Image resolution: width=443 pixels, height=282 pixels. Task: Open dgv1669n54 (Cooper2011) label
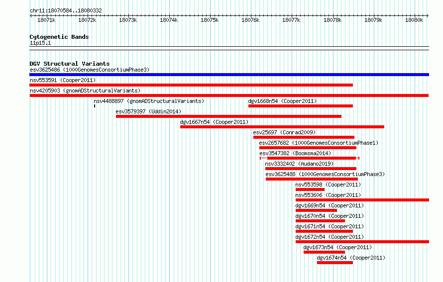[330, 205]
